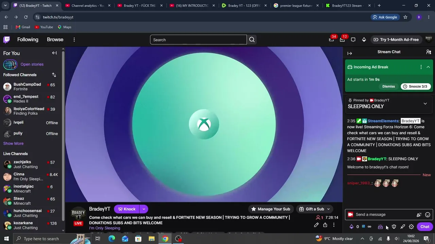Collapse the Stream Chat panel

(350, 53)
